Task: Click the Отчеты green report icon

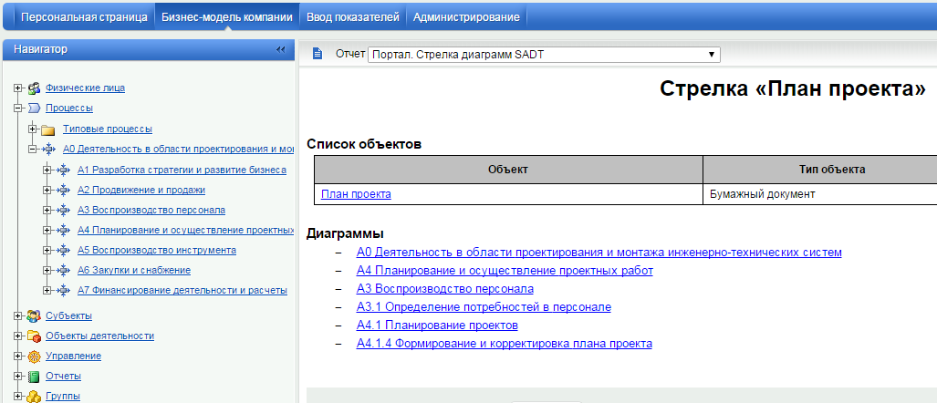Action: 34,377
